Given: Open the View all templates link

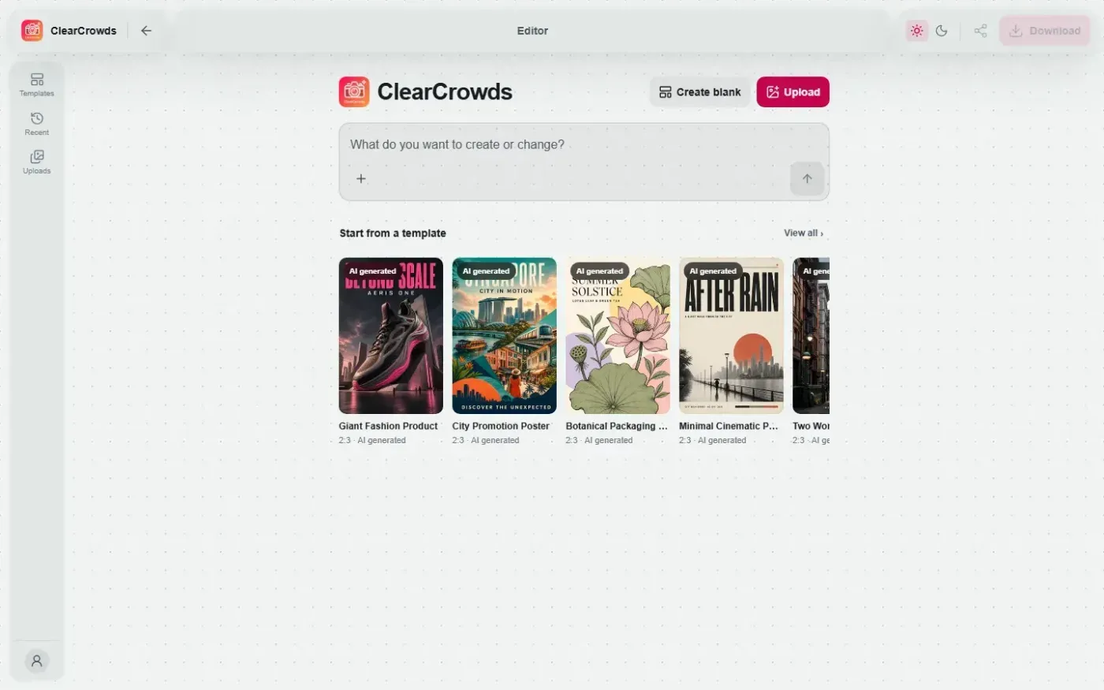Looking at the screenshot, I should click(x=804, y=233).
